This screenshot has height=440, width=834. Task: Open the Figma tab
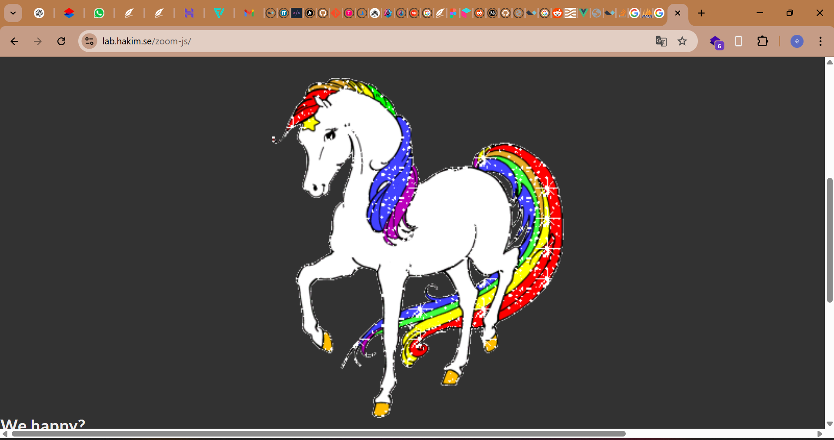coord(453,13)
